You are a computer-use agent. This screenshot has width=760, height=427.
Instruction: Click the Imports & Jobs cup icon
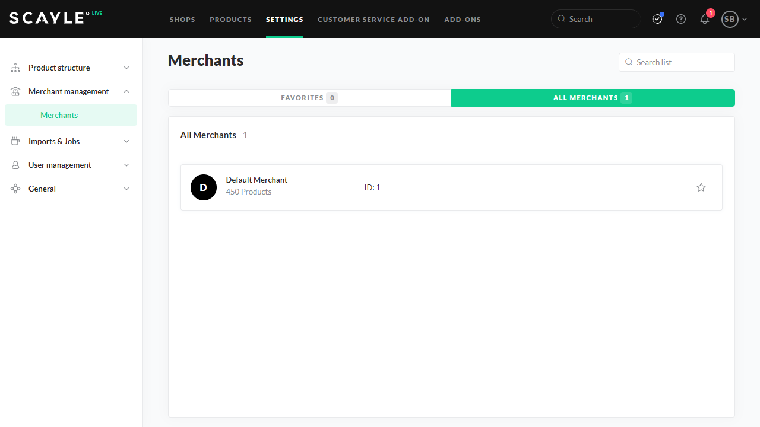click(15, 142)
